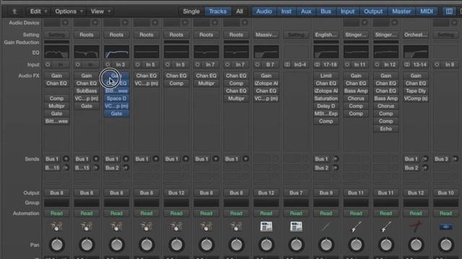Click the Massiv... channel strip setting

coord(266,35)
